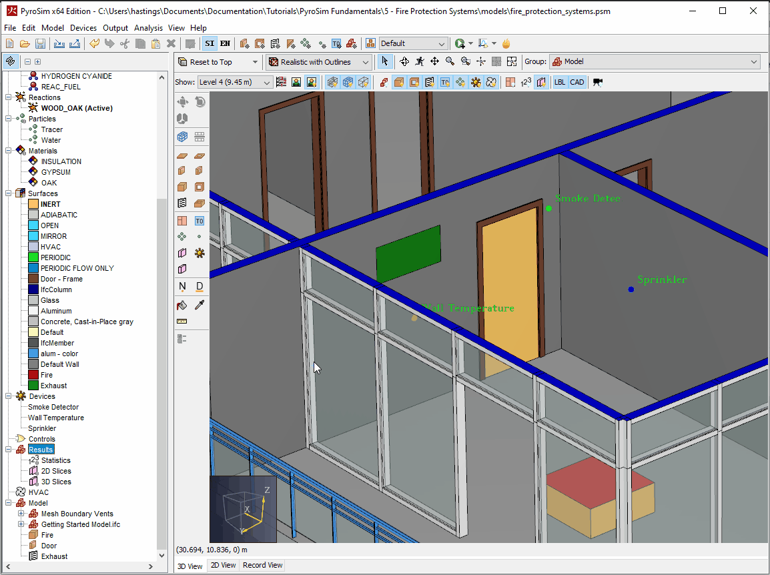Click the Reset to Top button
Screen dimensions: 770x575
click(x=218, y=62)
